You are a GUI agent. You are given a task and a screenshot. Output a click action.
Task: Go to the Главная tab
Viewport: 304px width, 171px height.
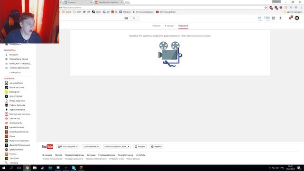156,26
